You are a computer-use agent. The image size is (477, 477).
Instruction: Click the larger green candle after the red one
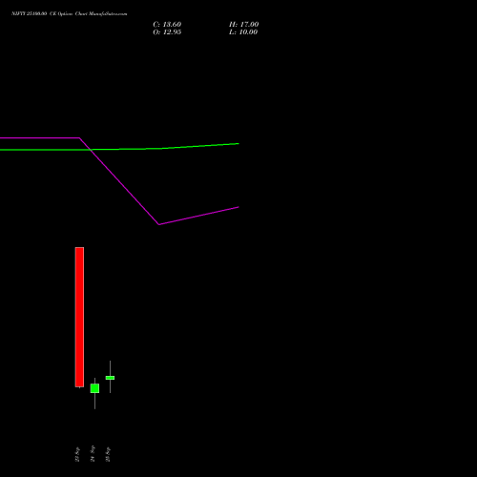(94, 388)
